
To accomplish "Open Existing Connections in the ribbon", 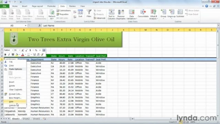I will point(40,14).
